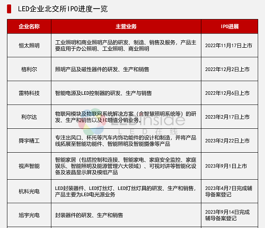Click the date '2023年9月1日上市'
This screenshot has height=228, width=265.
click(x=226, y=166)
